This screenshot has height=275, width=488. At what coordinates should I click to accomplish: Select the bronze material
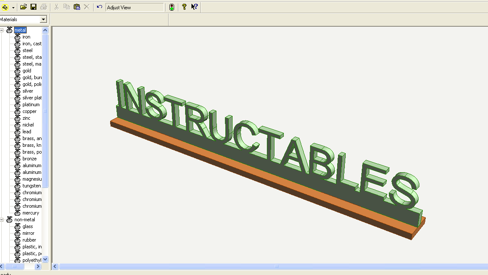pyautogui.click(x=29, y=159)
